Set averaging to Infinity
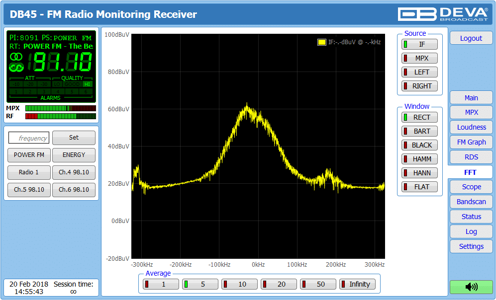The height and width of the screenshot is (300, 496). [357, 284]
